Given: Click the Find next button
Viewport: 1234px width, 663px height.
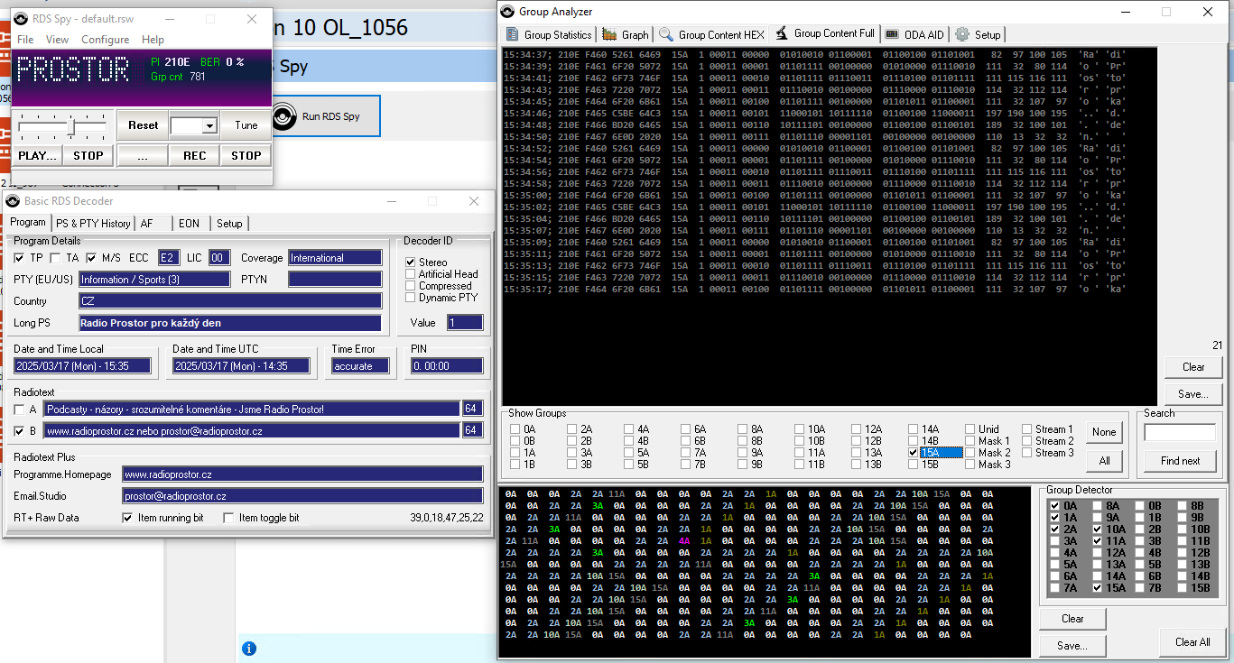Looking at the screenshot, I should [1181, 461].
